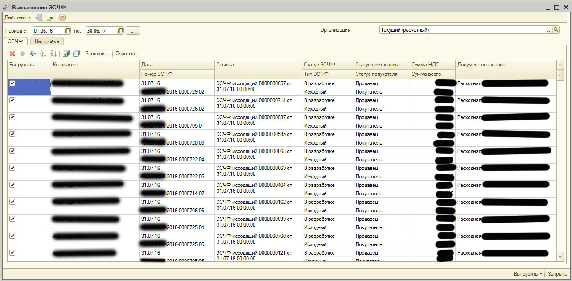This screenshot has width=572, height=281.
Task: Click magnifier icon beside organization field
Action: [x=556, y=30]
